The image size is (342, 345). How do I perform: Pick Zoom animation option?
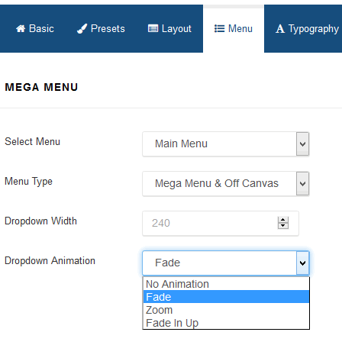pyautogui.click(x=226, y=310)
